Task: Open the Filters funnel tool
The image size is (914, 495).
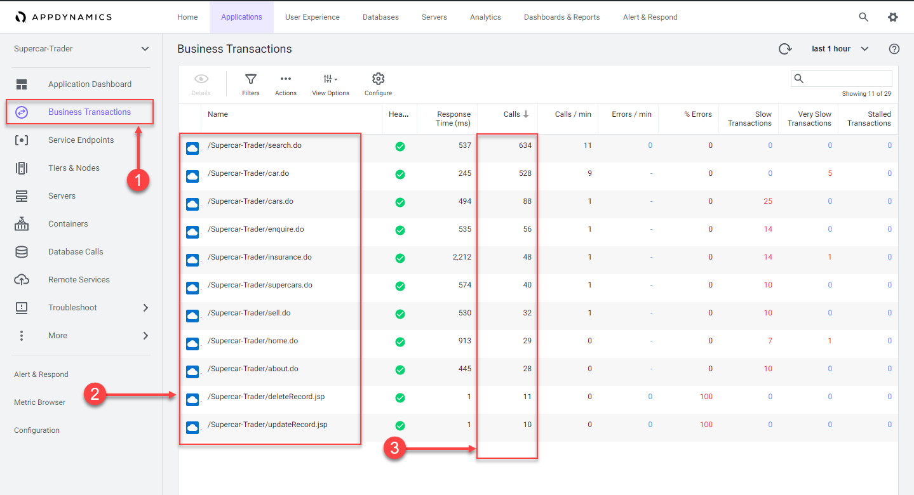Action: (251, 79)
